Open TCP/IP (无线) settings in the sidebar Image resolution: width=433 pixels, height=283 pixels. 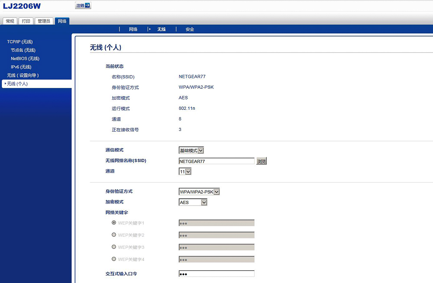pyautogui.click(x=20, y=41)
